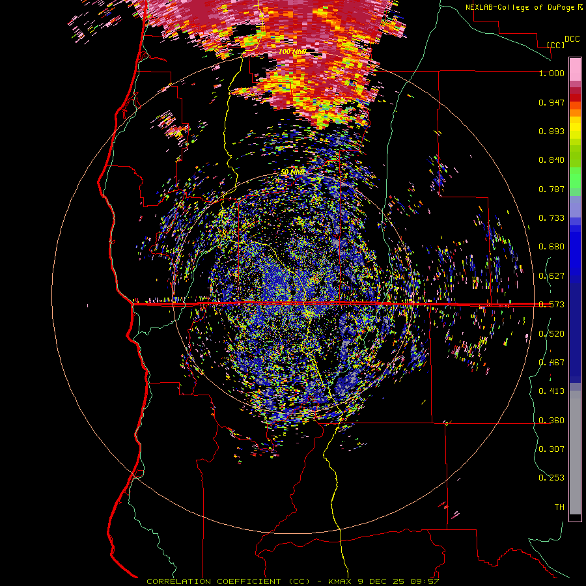Select the 0.733 scale value

point(551,218)
